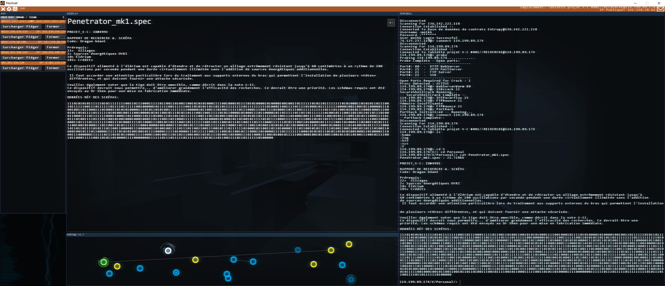Click Surcharger for shell 121.136.136.119
The width and height of the screenshot is (665, 286).
point(13,37)
